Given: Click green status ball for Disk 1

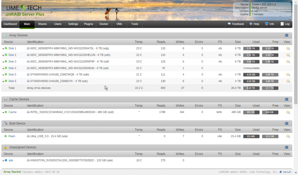Looking at the screenshot, I should [6, 48].
